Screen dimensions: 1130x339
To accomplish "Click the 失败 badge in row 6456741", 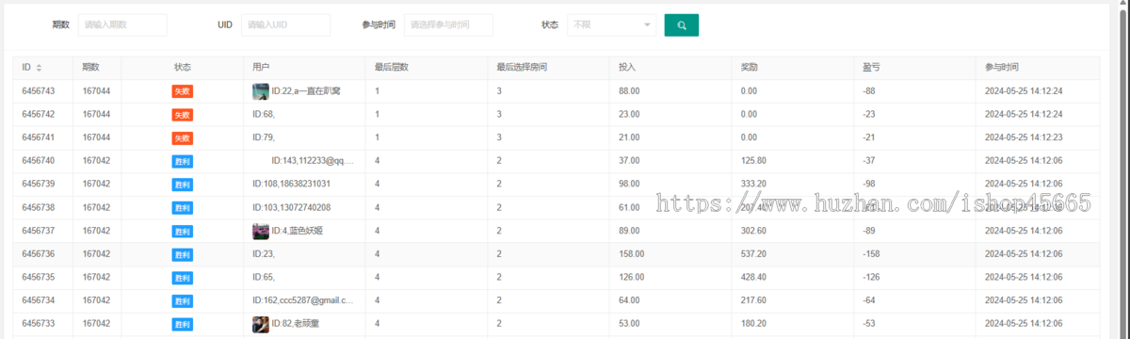I will [x=182, y=137].
